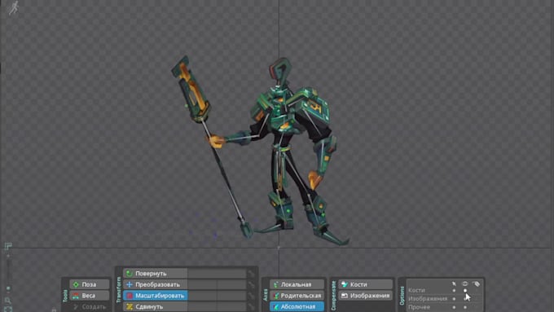This screenshot has height=312, width=554.
Task: Click the robot character's head in viewport
Action: pyautogui.click(x=280, y=72)
